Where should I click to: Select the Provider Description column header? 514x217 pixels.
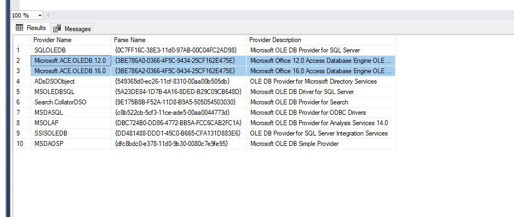(x=321, y=40)
